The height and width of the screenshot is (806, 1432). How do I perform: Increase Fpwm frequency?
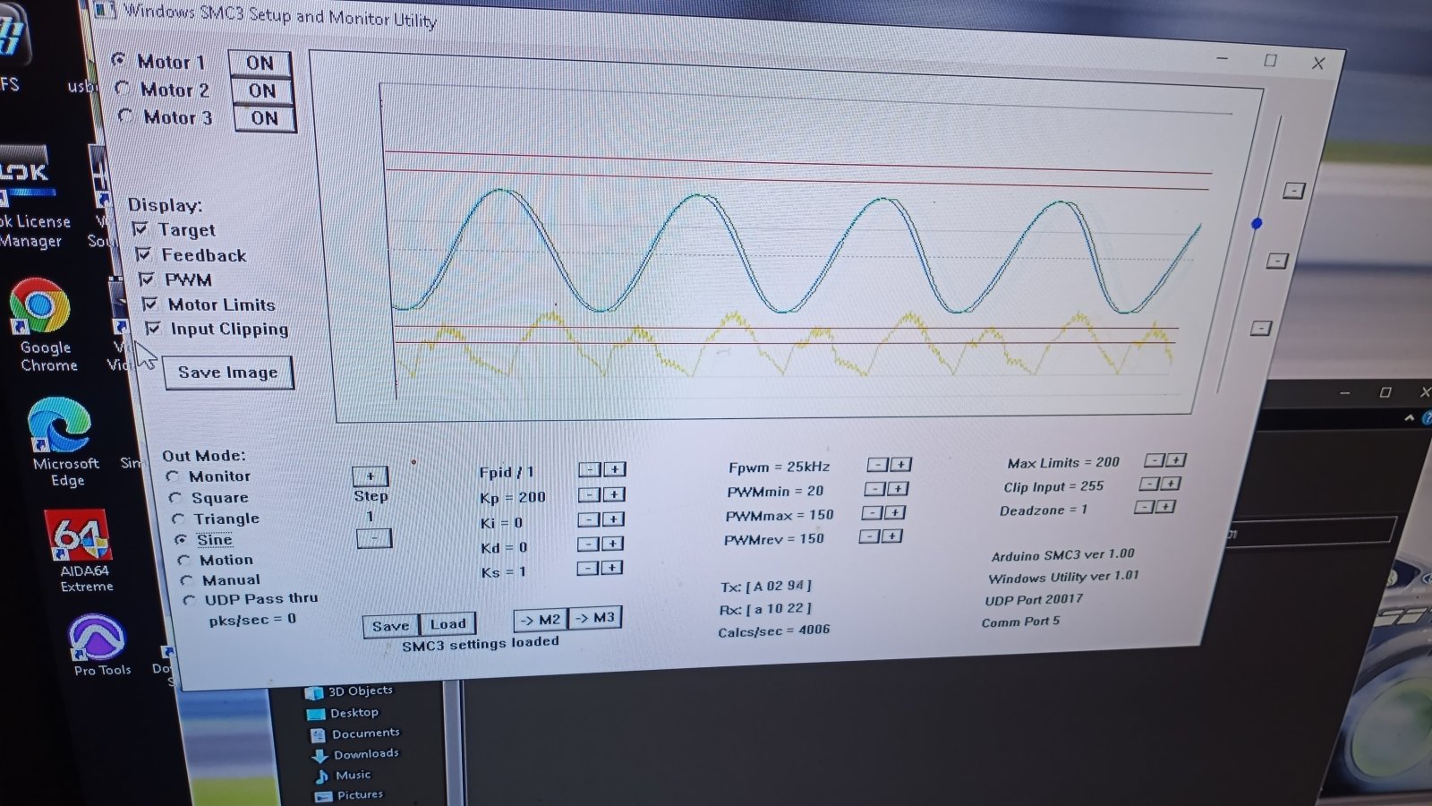point(901,464)
